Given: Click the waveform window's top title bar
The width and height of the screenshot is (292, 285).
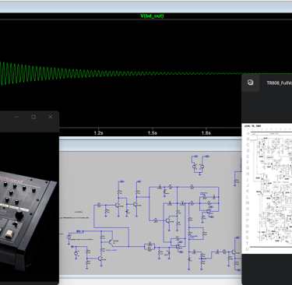Looking at the screenshot, I should tap(146, 7).
